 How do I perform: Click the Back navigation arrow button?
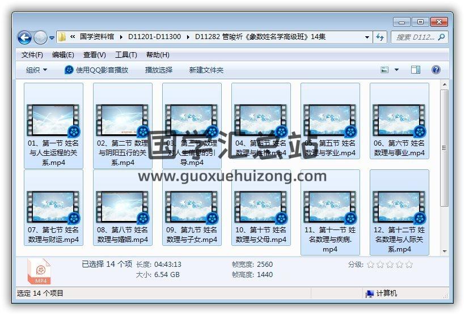[x=24, y=37]
